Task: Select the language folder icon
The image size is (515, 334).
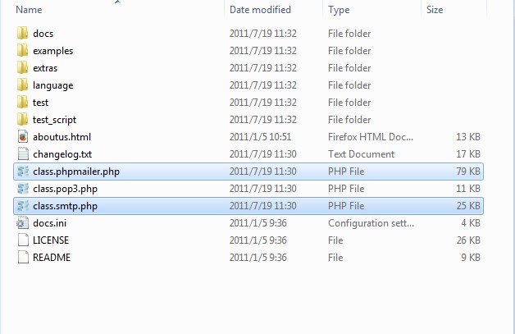Action: click(23, 85)
